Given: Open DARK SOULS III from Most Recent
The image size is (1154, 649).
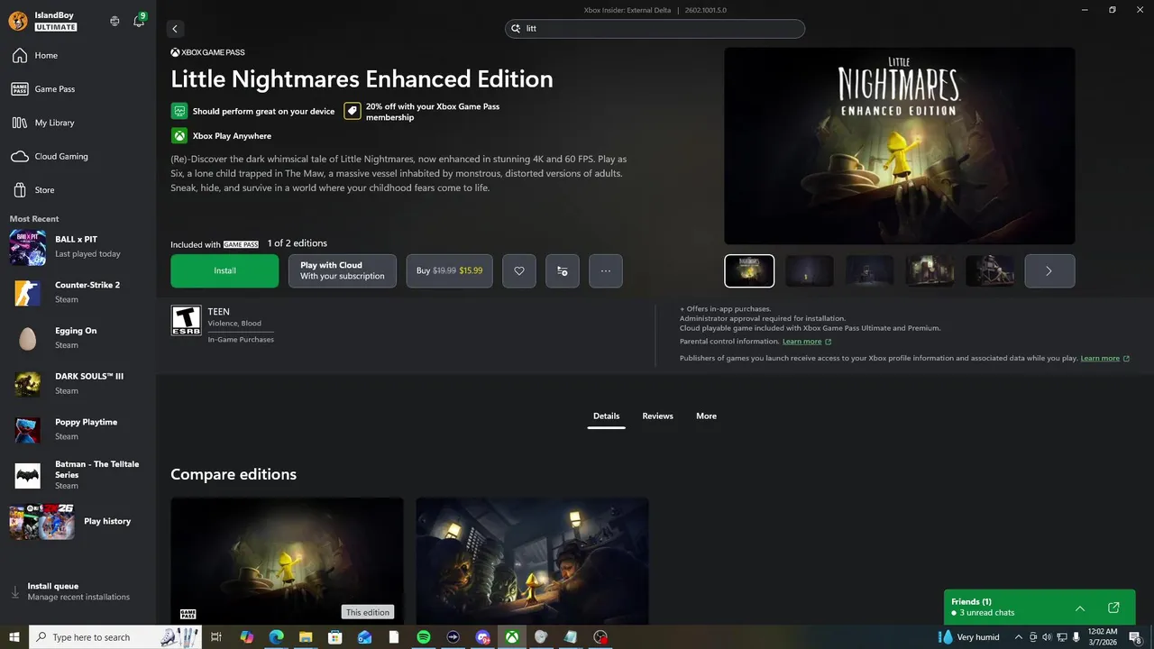Looking at the screenshot, I should (78, 383).
